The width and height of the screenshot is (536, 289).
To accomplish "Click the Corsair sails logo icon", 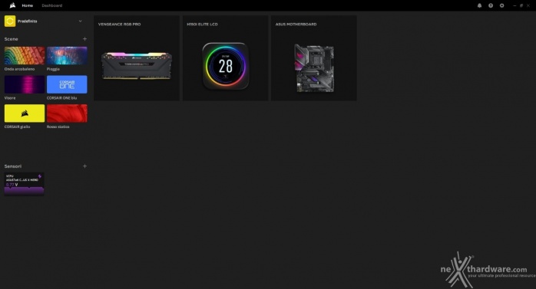I will (12, 5).
